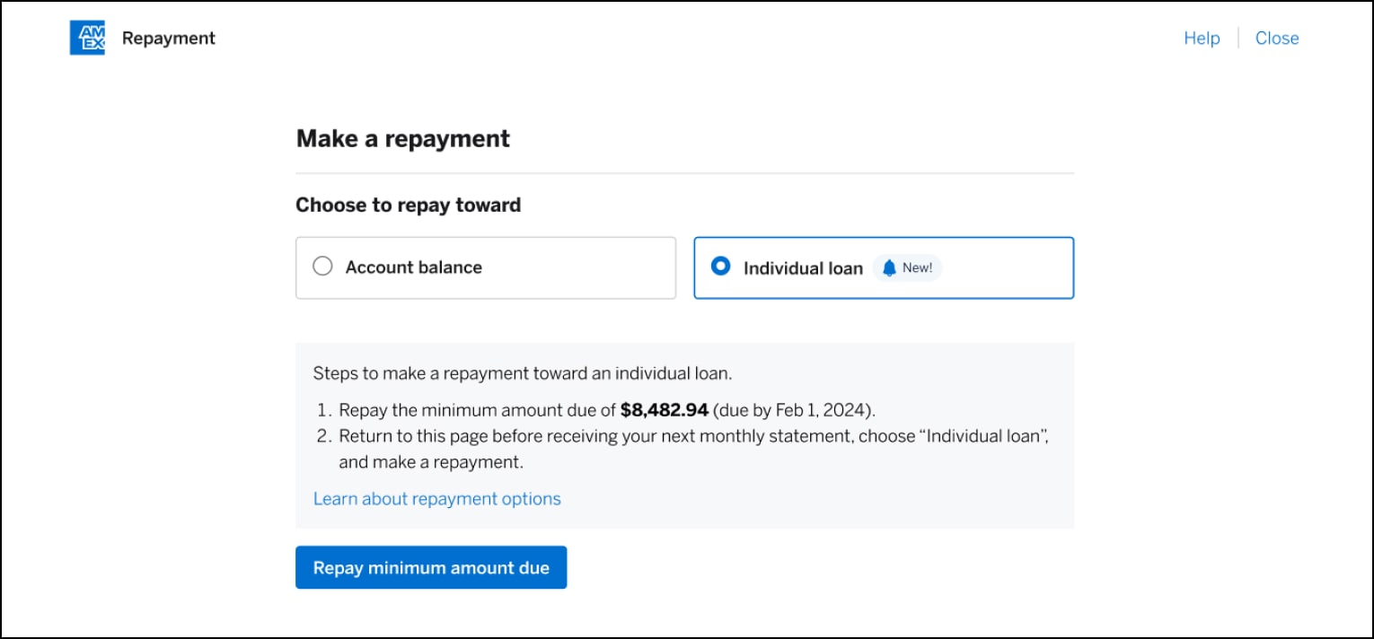The image size is (1374, 639).
Task: Click the New! badge next to Individual loan
Action: 907,267
